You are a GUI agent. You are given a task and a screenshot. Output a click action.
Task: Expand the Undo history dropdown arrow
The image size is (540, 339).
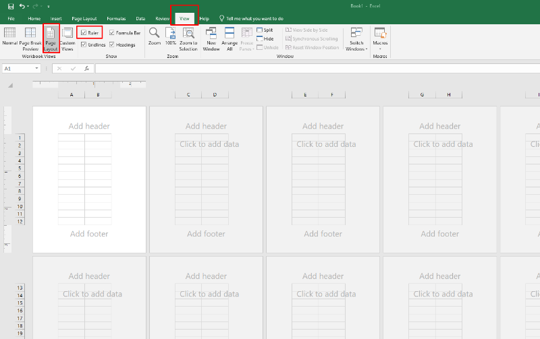(x=28, y=7)
